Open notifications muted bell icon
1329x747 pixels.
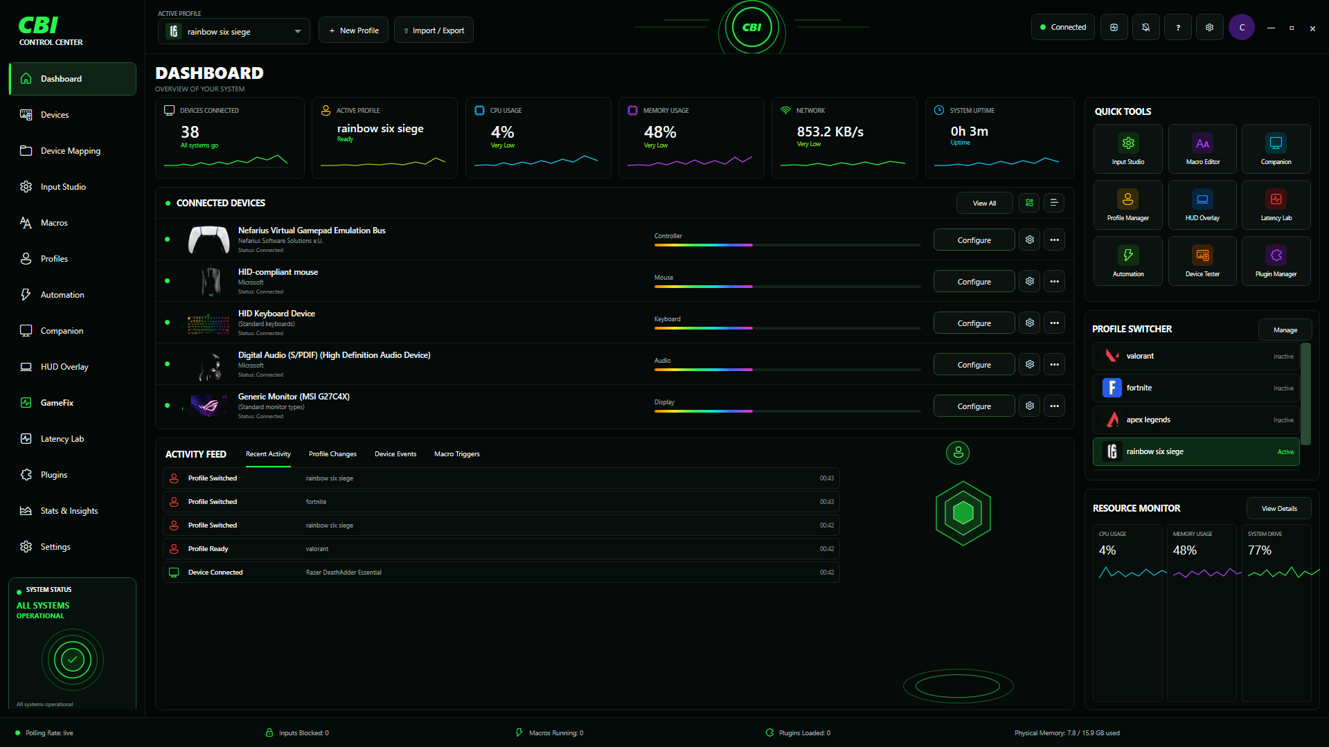point(1145,28)
